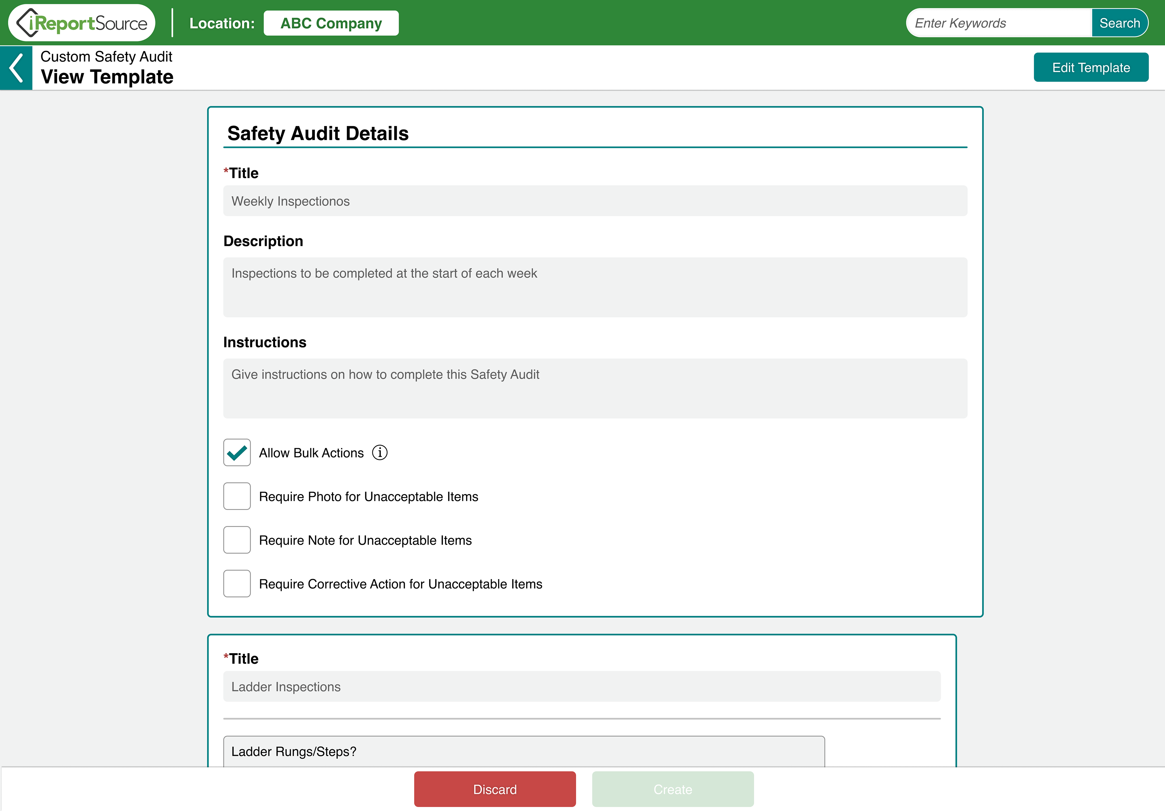Select the Ladder Inspections title field
The height and width of the screenshot is (811, 1165).
(582, 686)
